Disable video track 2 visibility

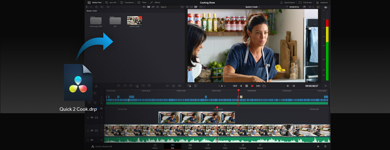point(96,117)
